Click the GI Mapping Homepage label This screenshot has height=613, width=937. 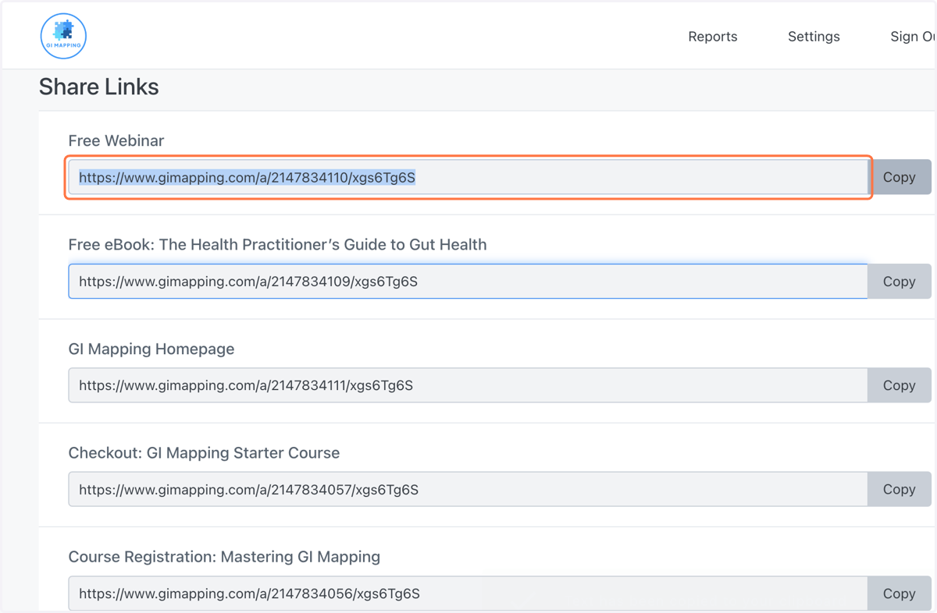point(151,349)
